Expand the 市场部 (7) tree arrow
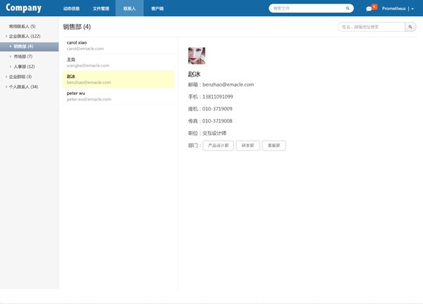423x304 pixels. [11, 56]
